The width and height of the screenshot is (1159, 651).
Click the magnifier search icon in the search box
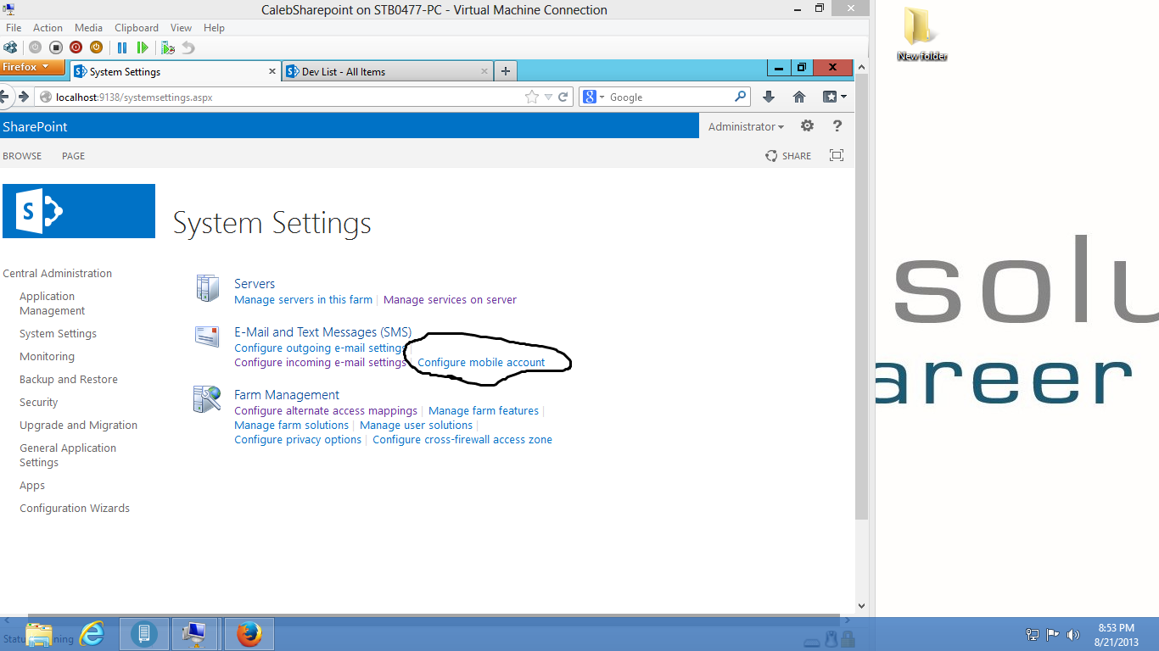[741, 97]
